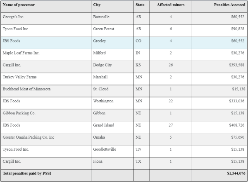Viewport: 248px width, 182px height.
Task: Select the $408,726 penalty amount
Action: pyautogui.click(x=237, y=125)
